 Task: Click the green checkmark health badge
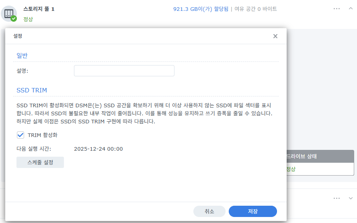[14, 18]
